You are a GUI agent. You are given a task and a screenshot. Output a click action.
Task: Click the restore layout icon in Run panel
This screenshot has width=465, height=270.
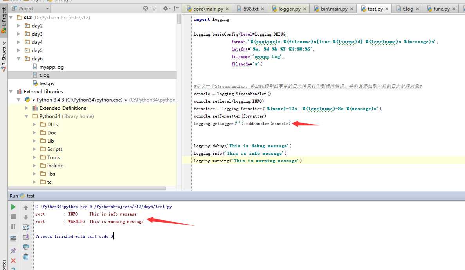click(x=13, y=239)
